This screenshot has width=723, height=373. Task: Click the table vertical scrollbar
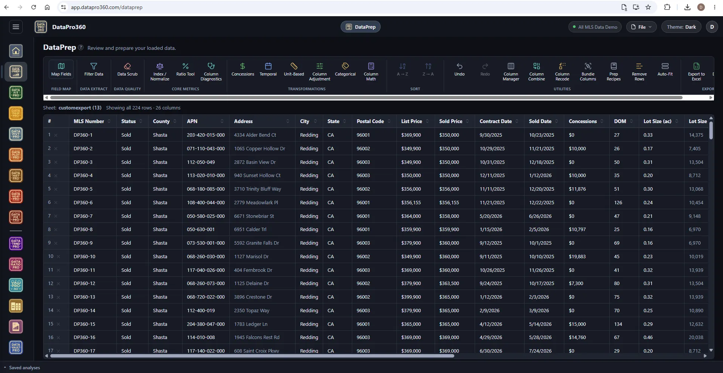coord(711,130)
